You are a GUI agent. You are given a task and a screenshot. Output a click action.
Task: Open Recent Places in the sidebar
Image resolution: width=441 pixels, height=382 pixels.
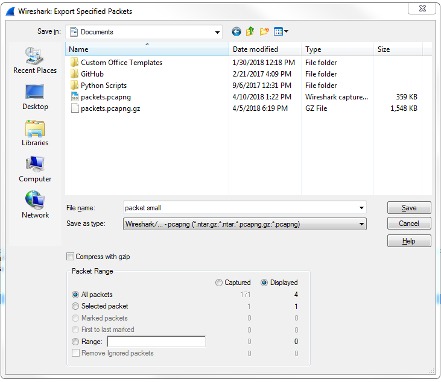pyautogui.click(x=35, y=61)
